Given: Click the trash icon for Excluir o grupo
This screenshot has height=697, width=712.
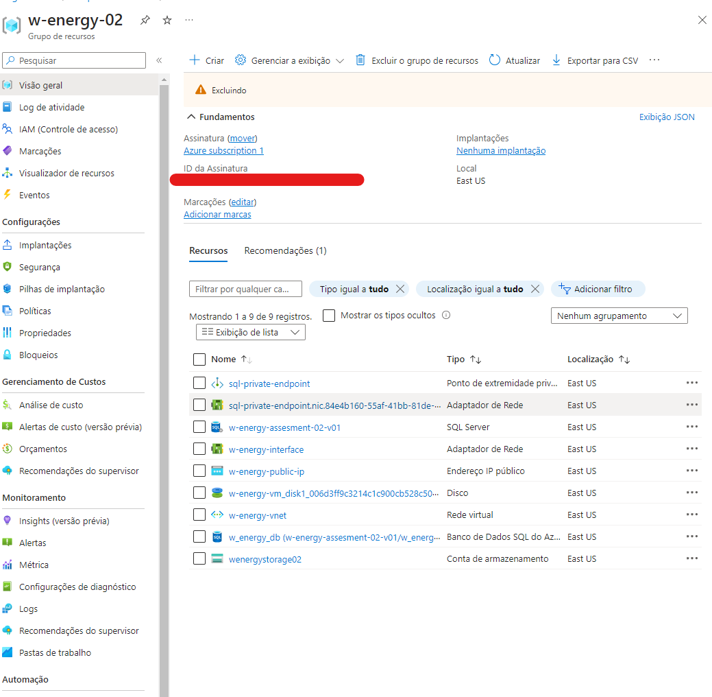Looking at the screenshot, I should click(x=360, y=60).
